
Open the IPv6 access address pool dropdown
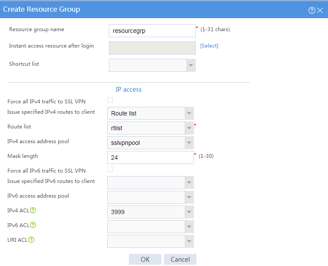[x=189, y=197]
